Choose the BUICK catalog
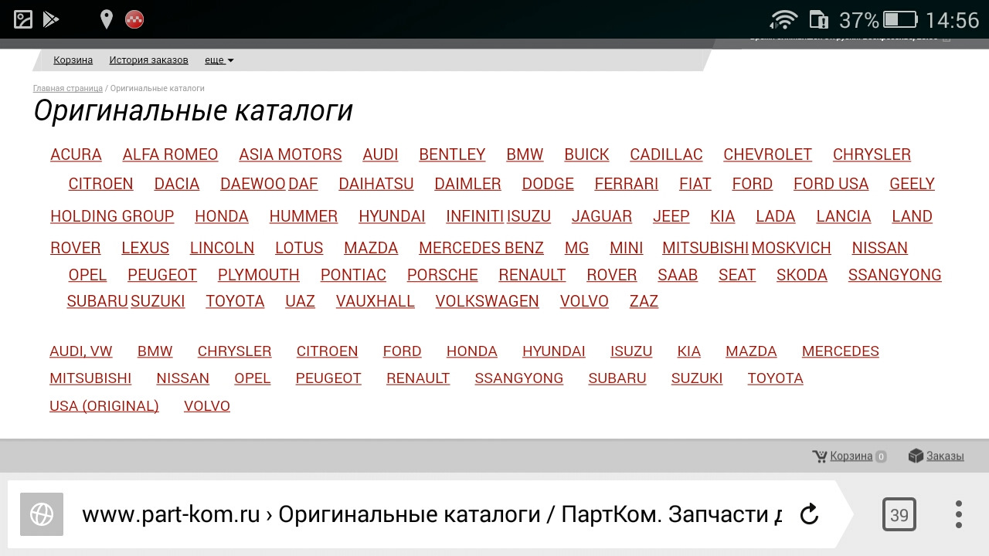 (586, 154)
